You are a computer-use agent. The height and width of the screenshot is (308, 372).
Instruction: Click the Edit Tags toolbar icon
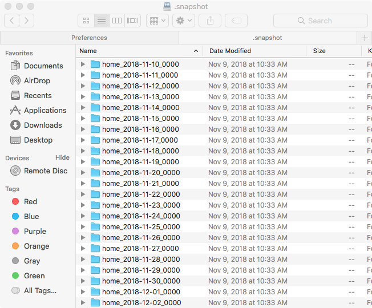pos(236,21)
